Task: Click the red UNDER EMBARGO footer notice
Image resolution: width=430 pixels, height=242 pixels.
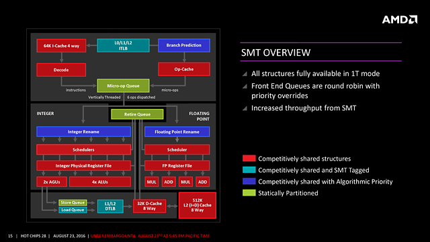Action: (150, 236)
